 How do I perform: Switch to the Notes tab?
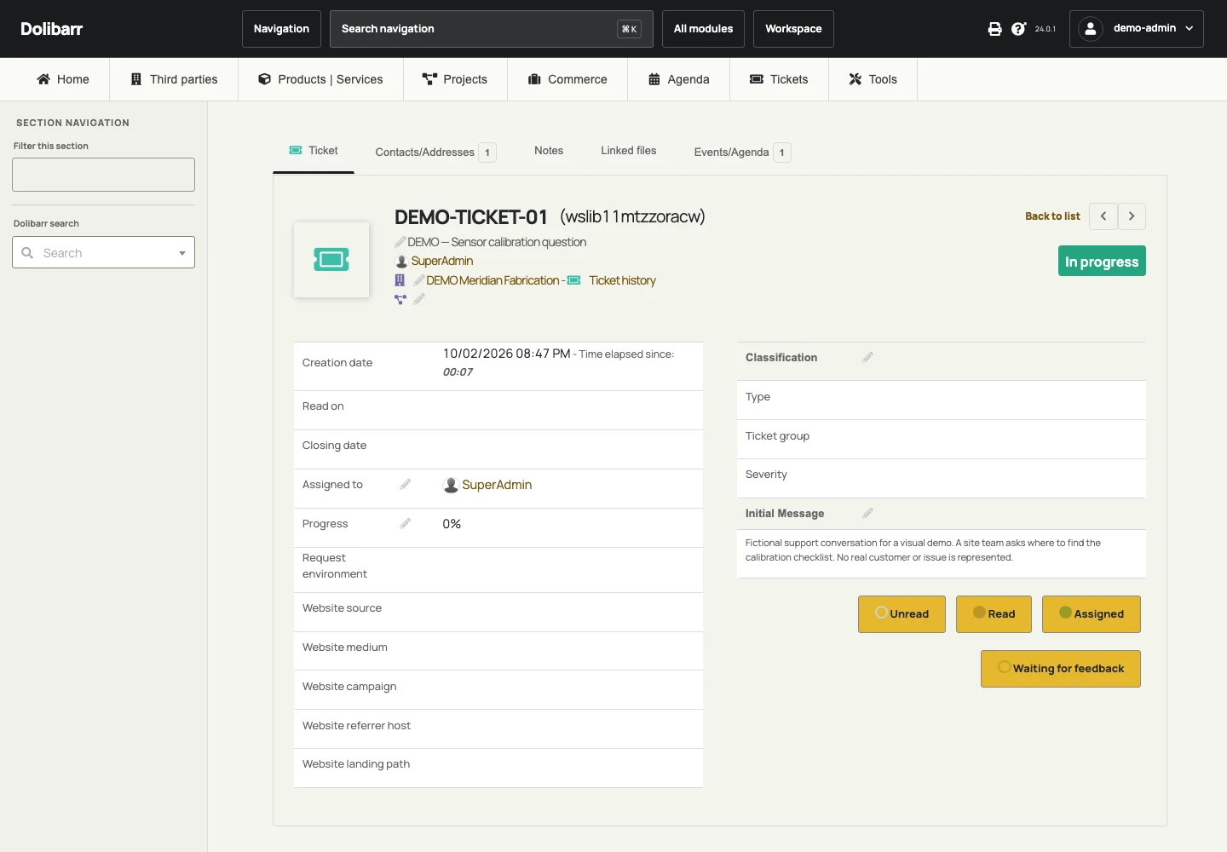tap(549, 151)
